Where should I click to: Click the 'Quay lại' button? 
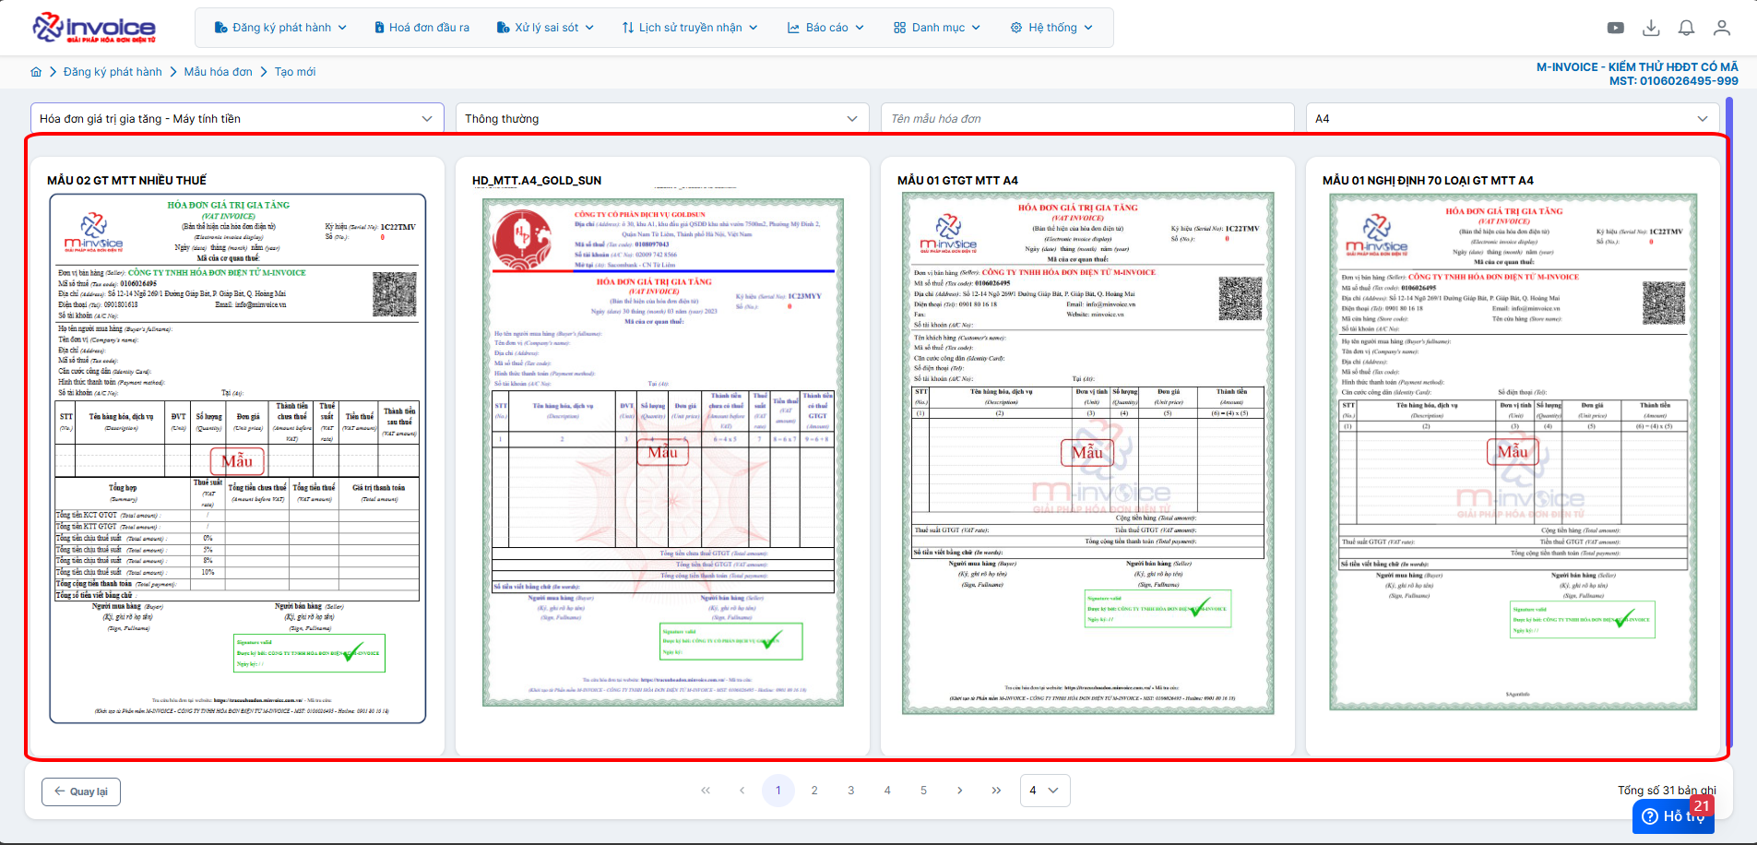80,791
